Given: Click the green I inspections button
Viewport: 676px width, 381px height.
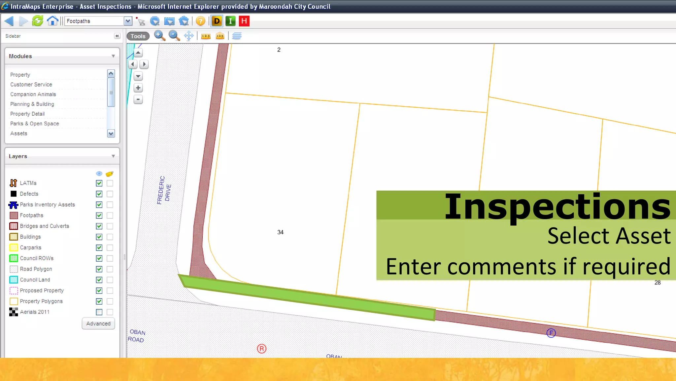Looking at the screenshot, I should (x=230, y=21).
